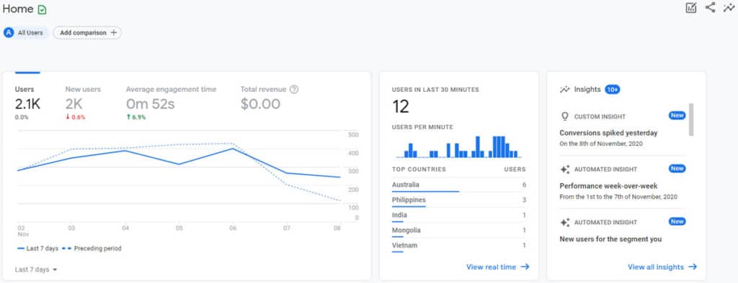Open the Performance week-over-week insight
The image size is (738, 283).
[608, 186]
